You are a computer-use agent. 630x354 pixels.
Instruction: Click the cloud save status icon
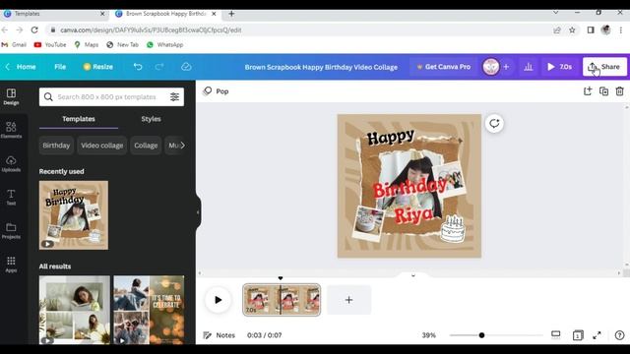point(186,67)
